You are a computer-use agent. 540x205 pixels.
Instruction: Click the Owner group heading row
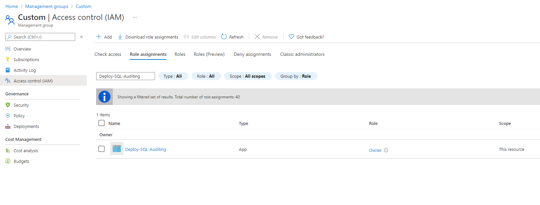click(318, 135)
